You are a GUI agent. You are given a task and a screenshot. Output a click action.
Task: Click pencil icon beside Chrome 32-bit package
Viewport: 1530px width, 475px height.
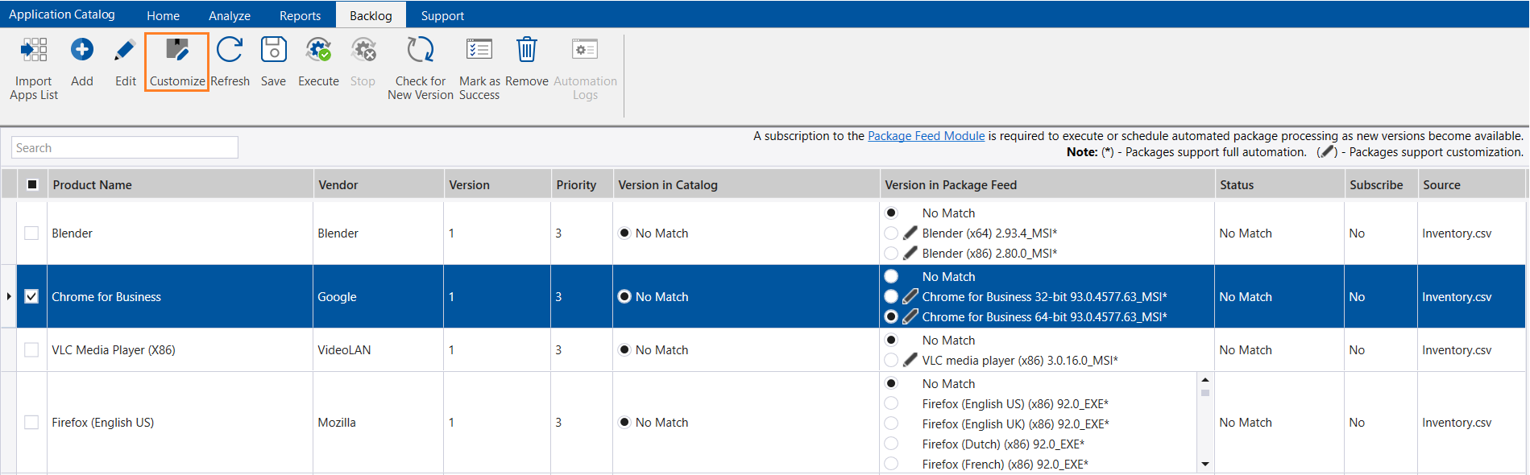[910, 296]
